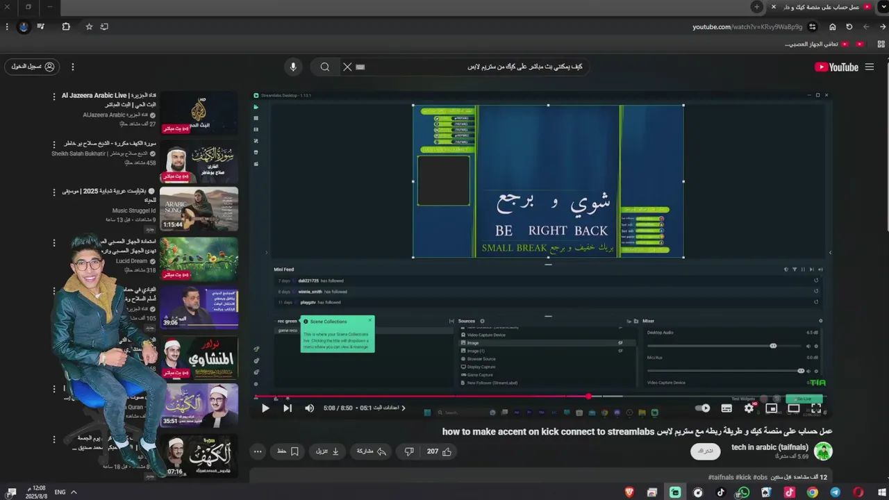Show hidden system tray icons

(x=74, y=492)
